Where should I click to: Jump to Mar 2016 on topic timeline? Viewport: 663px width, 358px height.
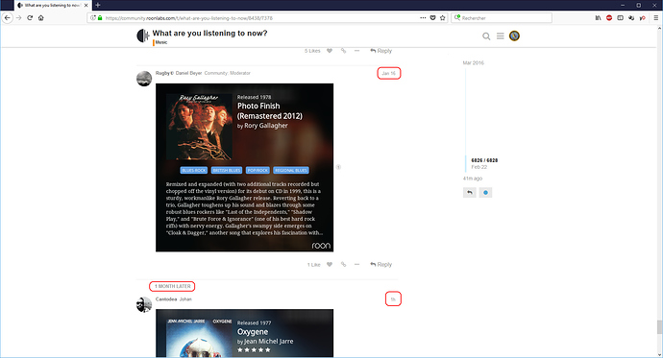(473, 63)
